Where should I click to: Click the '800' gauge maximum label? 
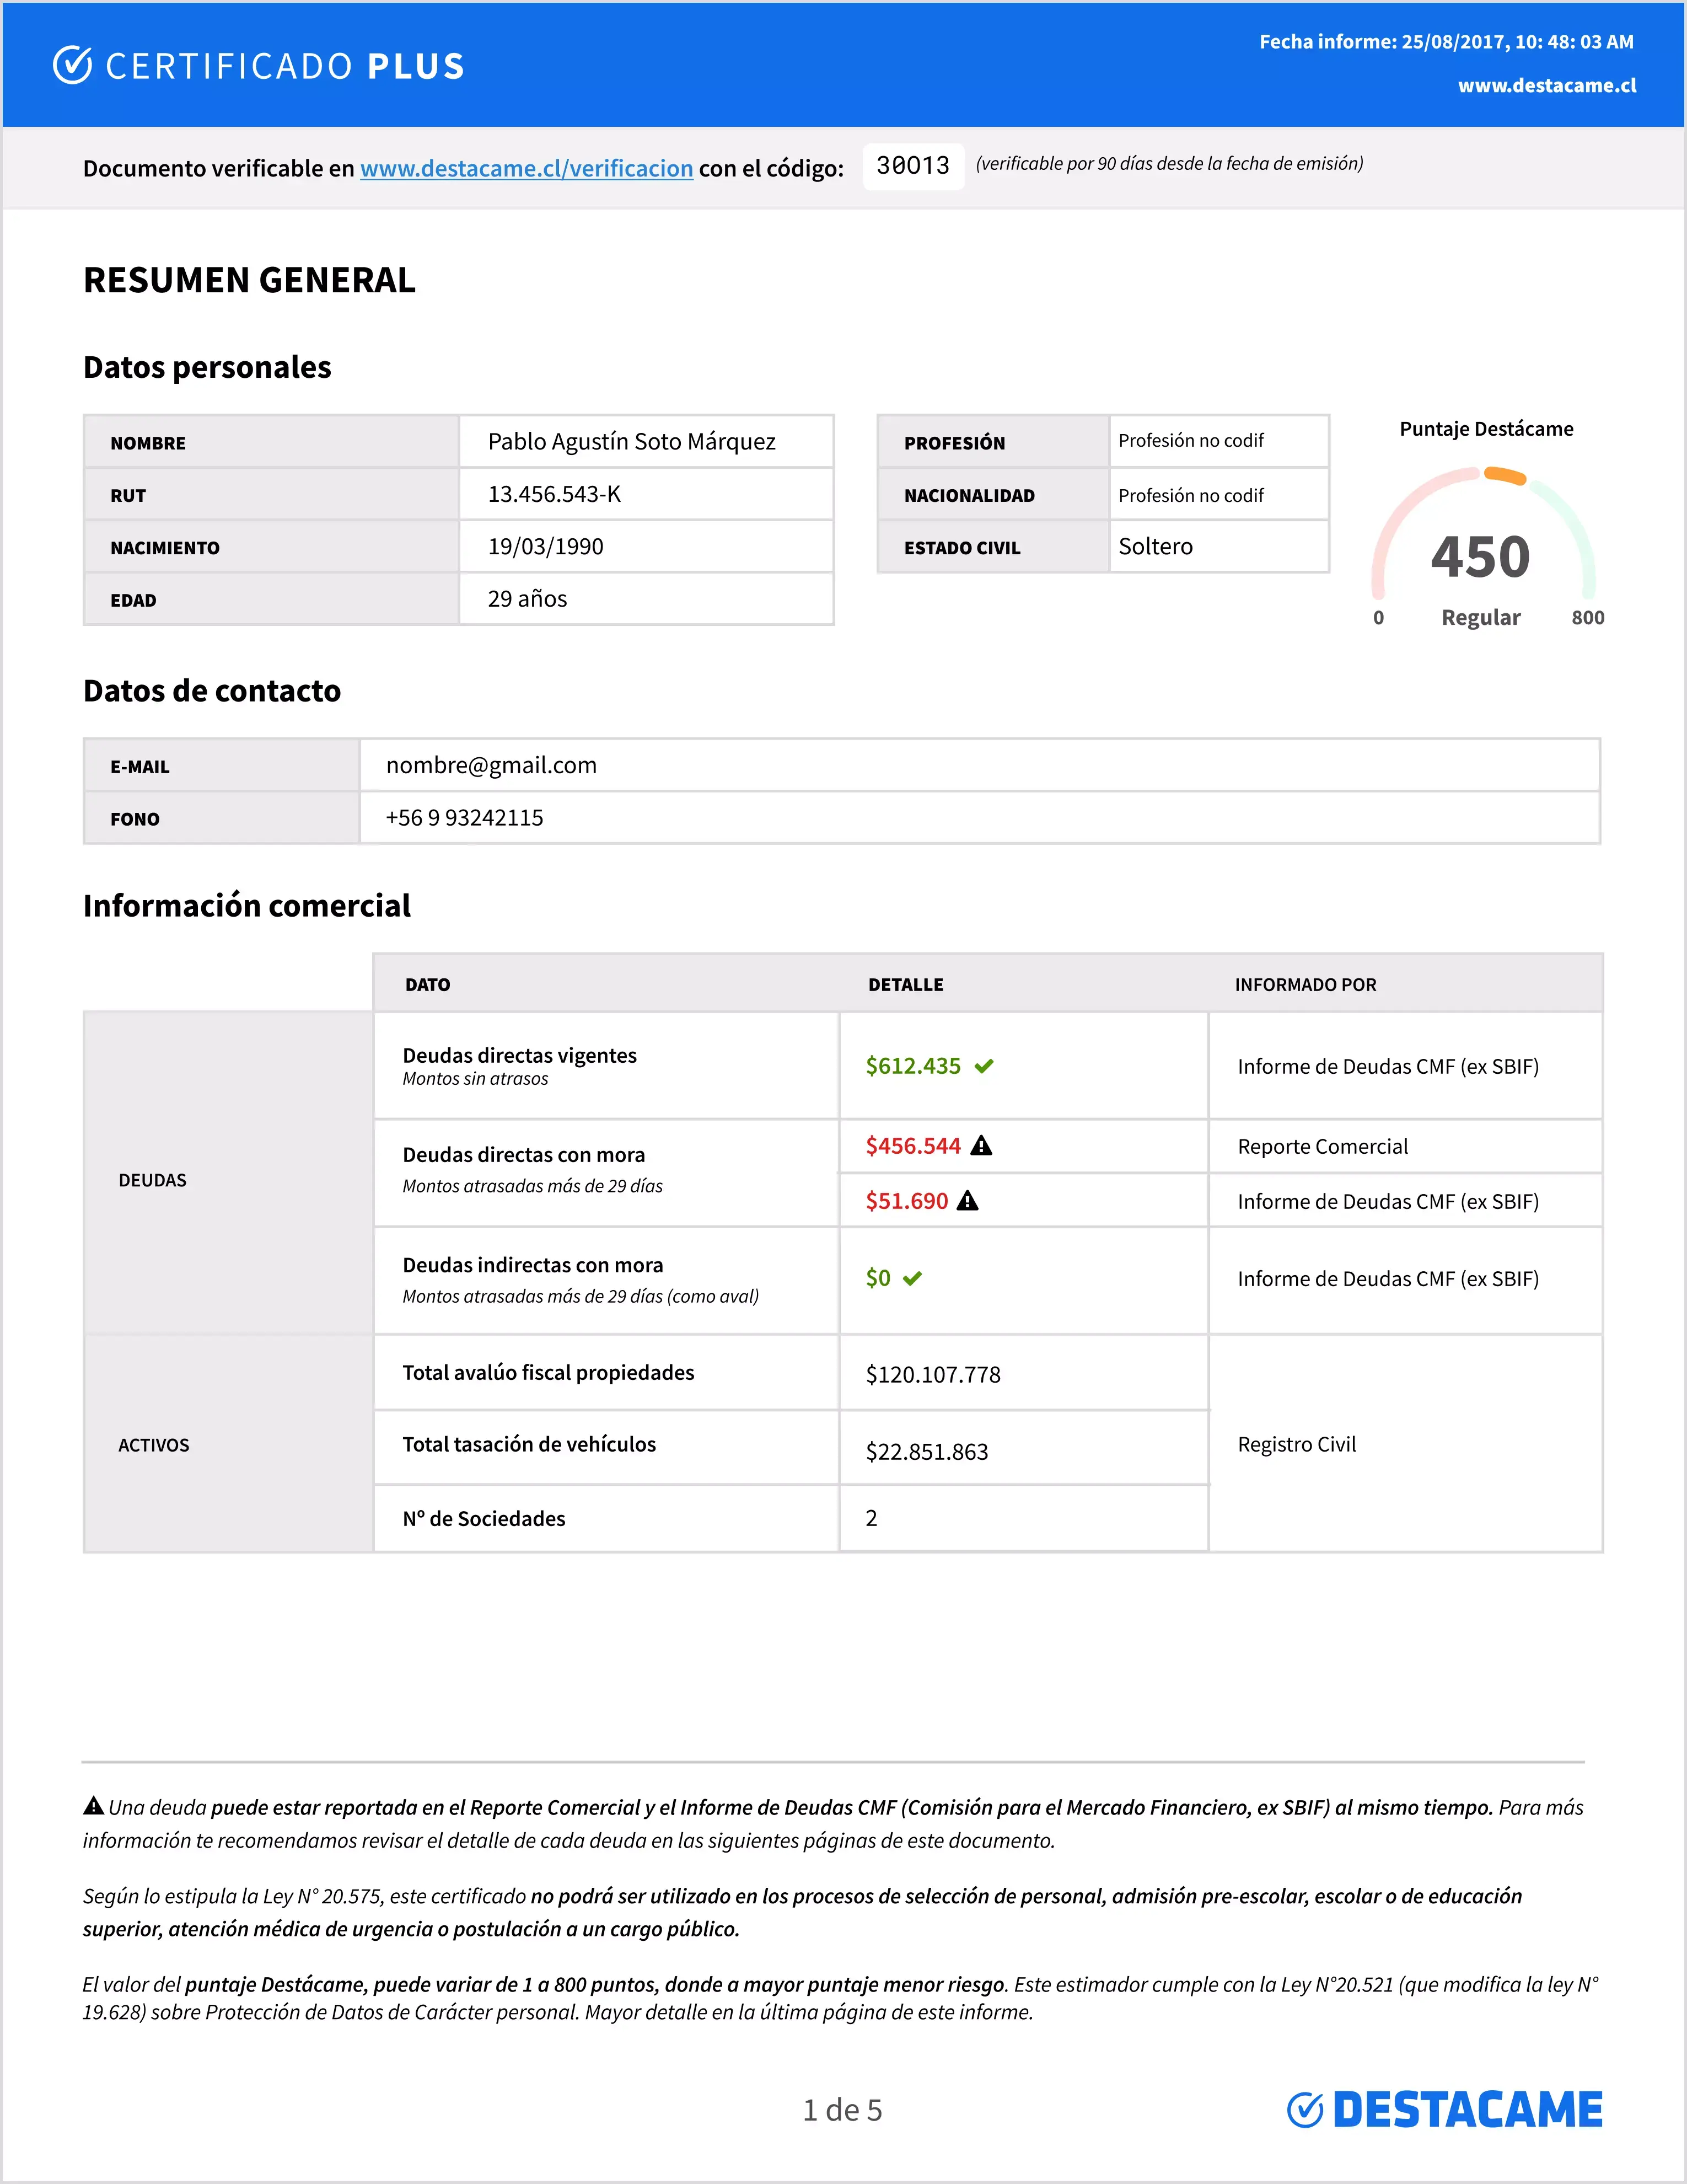[x=1587, y=618]
